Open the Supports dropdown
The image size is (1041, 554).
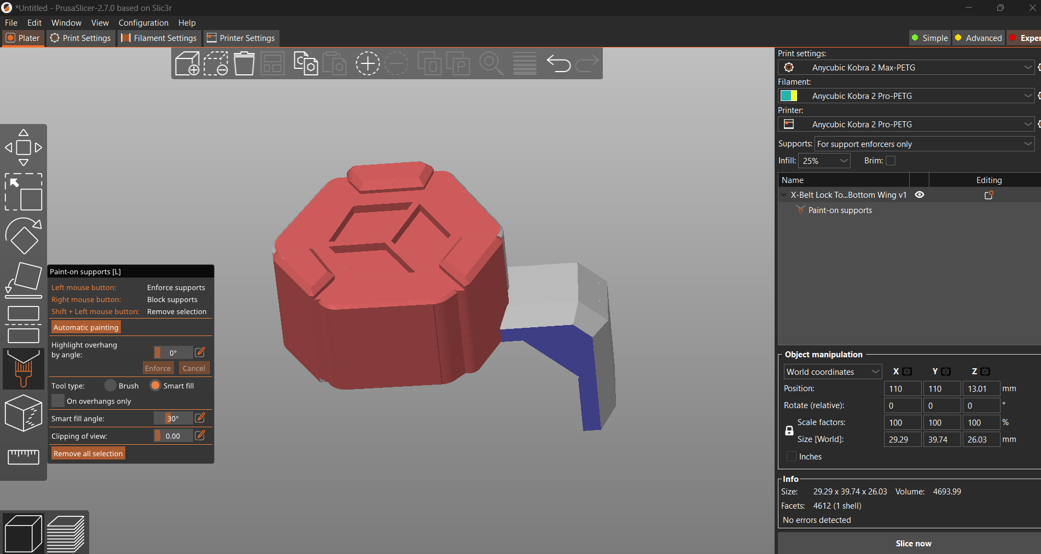click(924, 144)
